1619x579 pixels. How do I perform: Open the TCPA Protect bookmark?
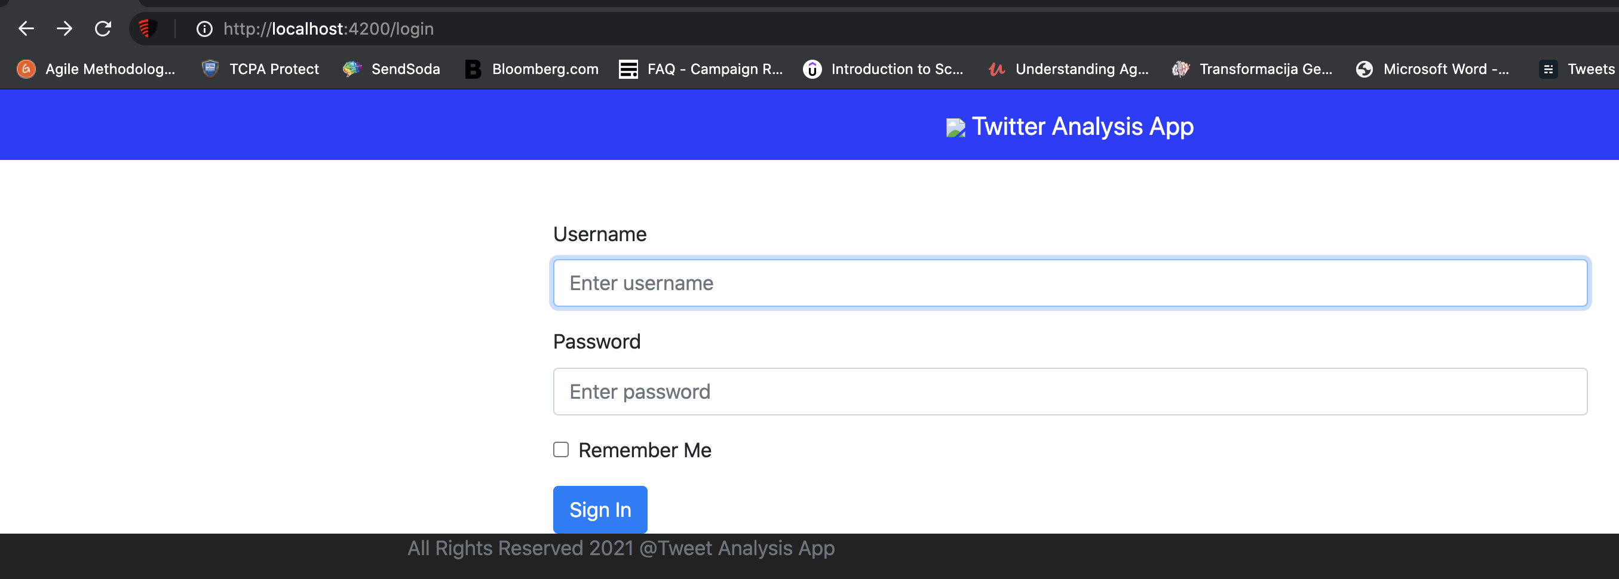pyautogui.click(x=260, y=69)
